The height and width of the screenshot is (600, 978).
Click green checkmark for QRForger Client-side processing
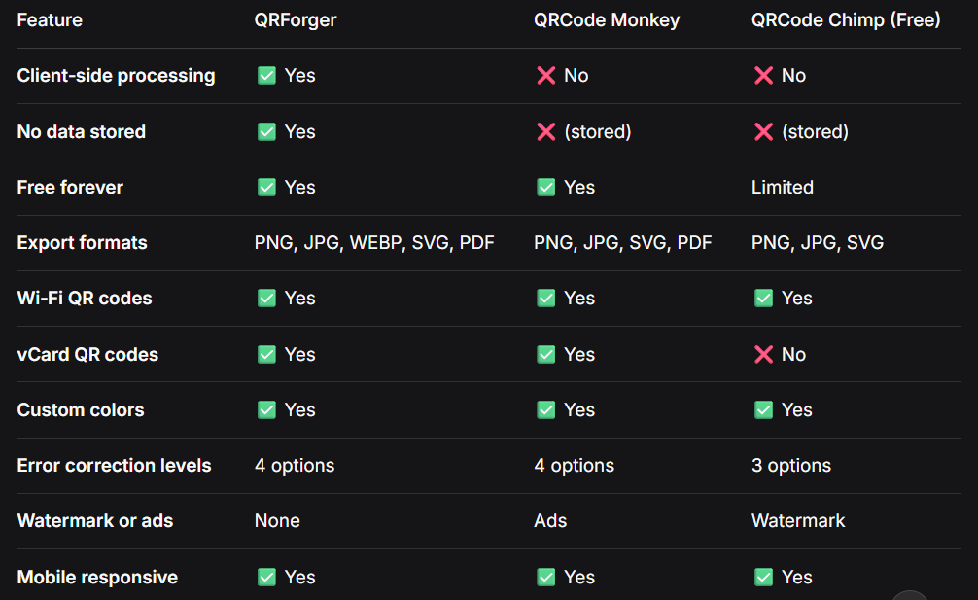pyautogui.click(x=267, y=76)
